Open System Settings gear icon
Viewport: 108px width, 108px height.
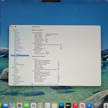pos(96,105)
